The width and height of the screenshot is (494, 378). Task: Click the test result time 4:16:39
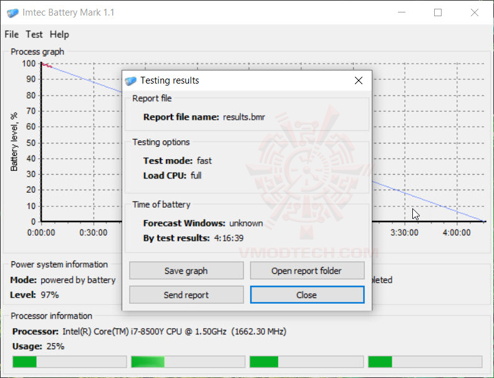229,238
